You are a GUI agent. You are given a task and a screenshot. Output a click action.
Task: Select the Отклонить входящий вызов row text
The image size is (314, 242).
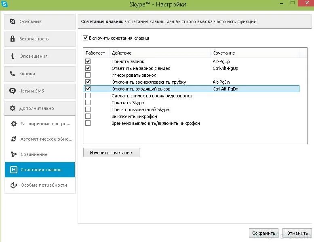(x=141, y=89)
